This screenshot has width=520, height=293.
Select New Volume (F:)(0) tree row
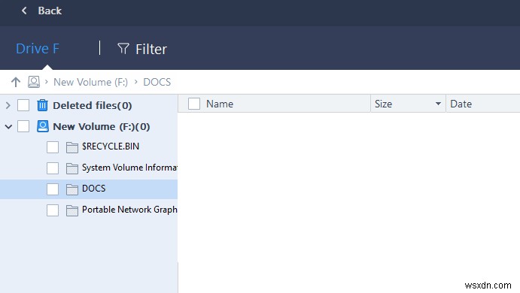pyautogui.click(x=101, y=126)
